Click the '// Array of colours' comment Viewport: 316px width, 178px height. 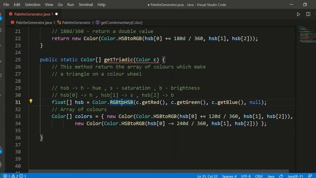click(x=79, y=109)
